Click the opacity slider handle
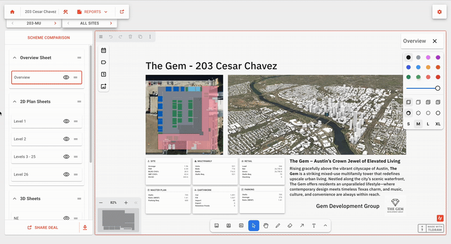The height and width of the screenshot is (244, 451). (437, 88)
